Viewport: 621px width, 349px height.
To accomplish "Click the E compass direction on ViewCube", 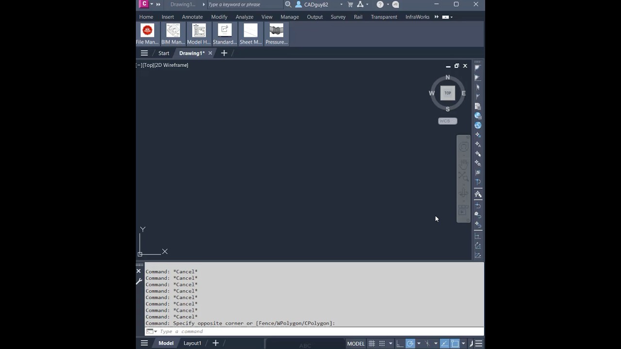I will click(464, 93).
